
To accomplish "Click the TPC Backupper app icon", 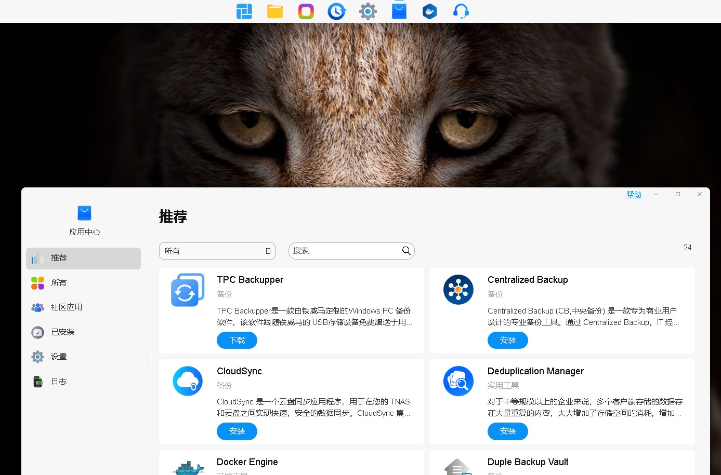I will 188,290.
